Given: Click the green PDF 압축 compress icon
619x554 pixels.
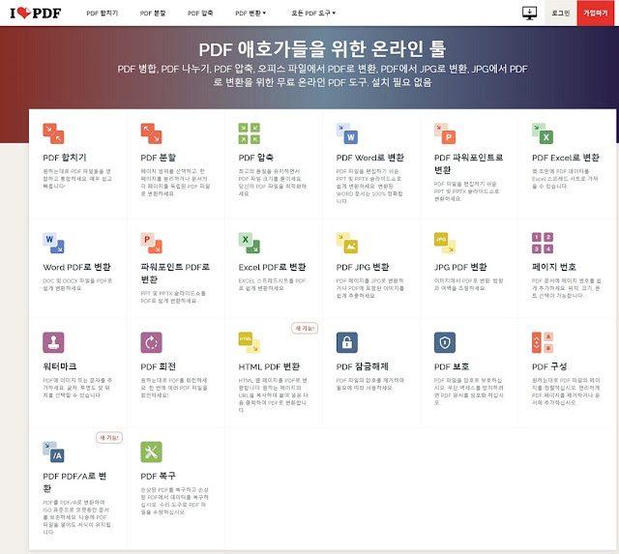Looking at the screenshot, I should tap(250, 133).
